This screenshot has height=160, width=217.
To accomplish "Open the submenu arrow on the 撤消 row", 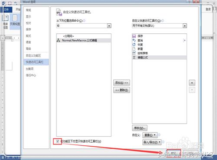I will coord(184,40).
